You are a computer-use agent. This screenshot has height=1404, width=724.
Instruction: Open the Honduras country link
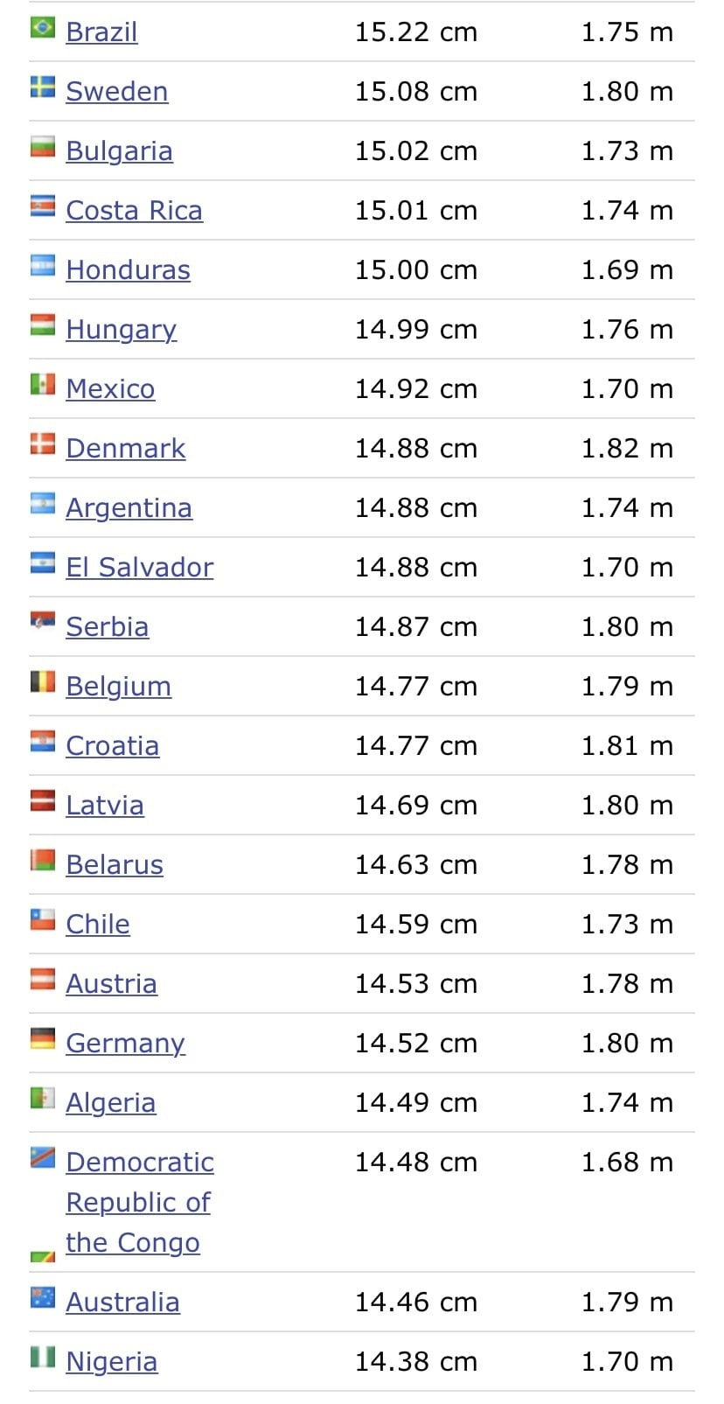click(x=129, y=270)
